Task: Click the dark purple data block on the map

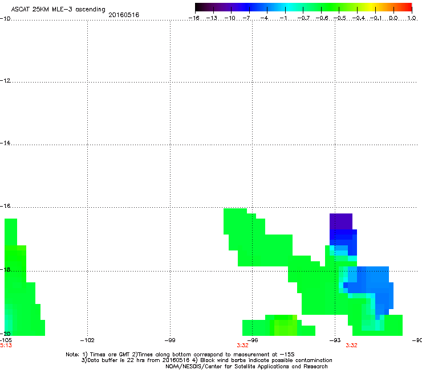Action: point(341,221)
